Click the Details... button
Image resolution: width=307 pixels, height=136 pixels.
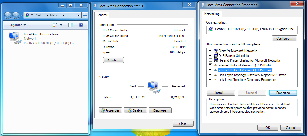(113, 60)
